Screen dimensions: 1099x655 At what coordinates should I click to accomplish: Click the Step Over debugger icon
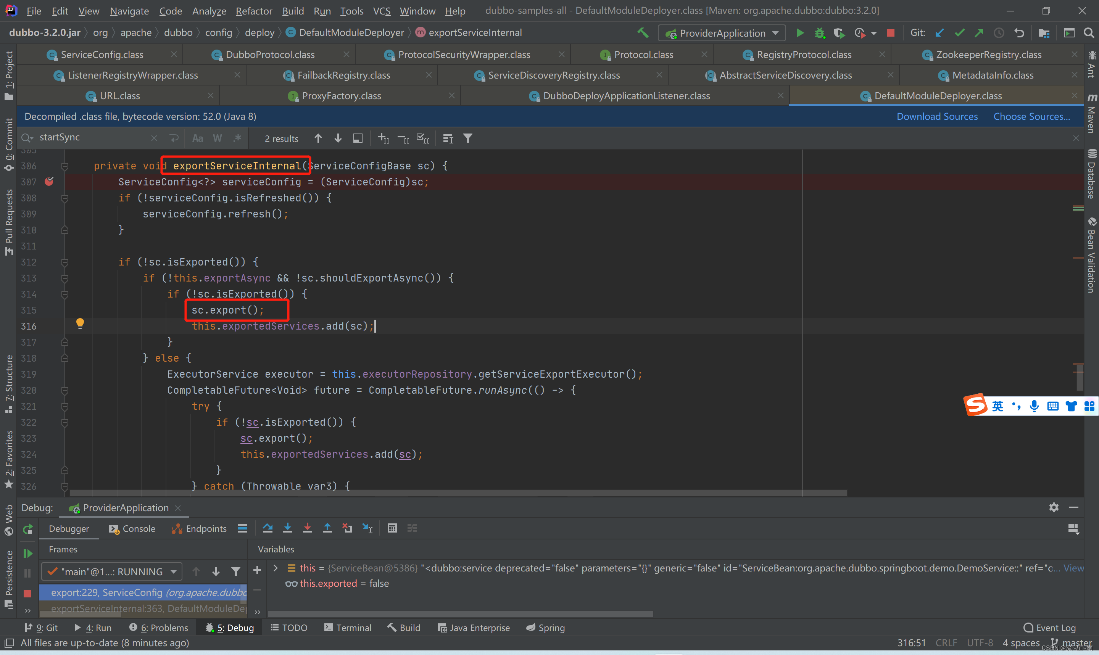[x=267, y=528]
